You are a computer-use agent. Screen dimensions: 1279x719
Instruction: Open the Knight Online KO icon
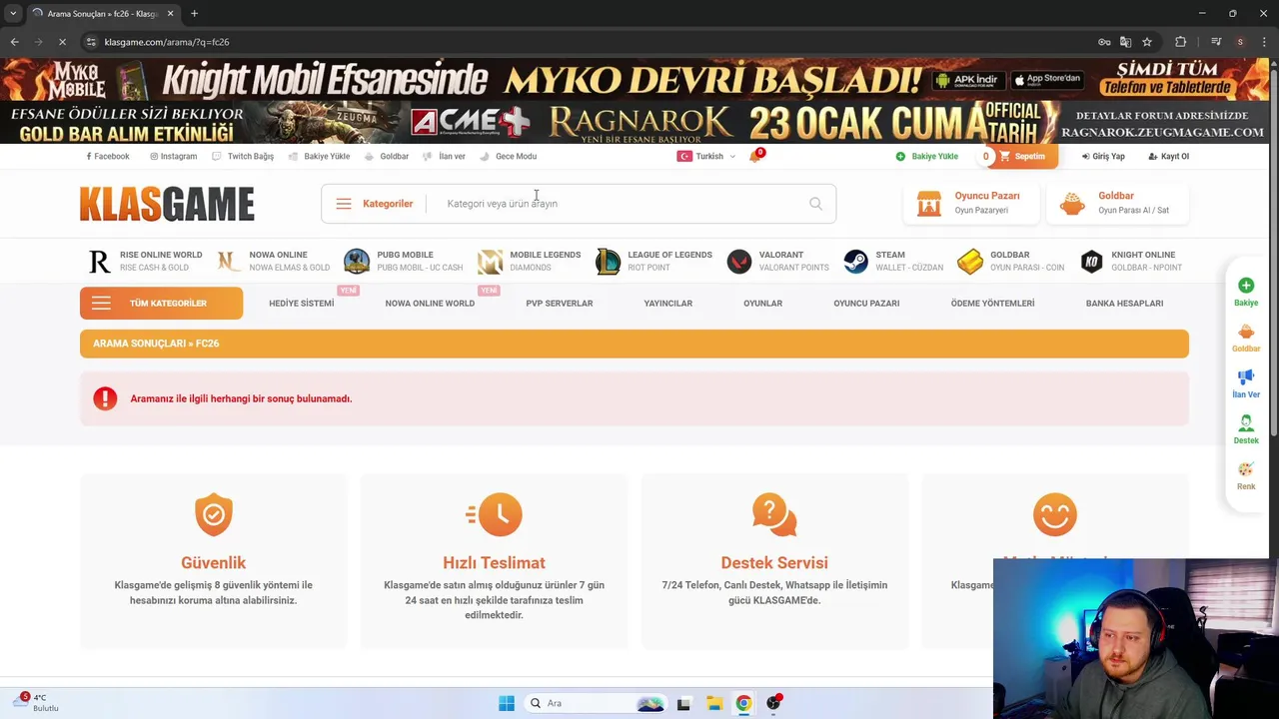pos(1092,262)
